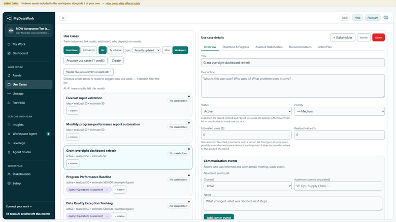Click the Title input field

[293, 63]
